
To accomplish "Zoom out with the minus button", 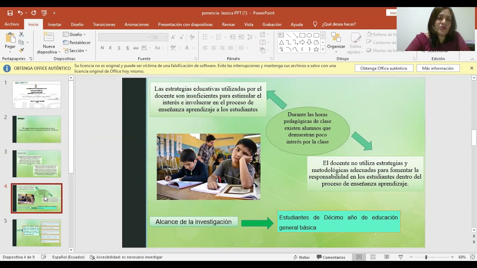I will tap(411, 257).
